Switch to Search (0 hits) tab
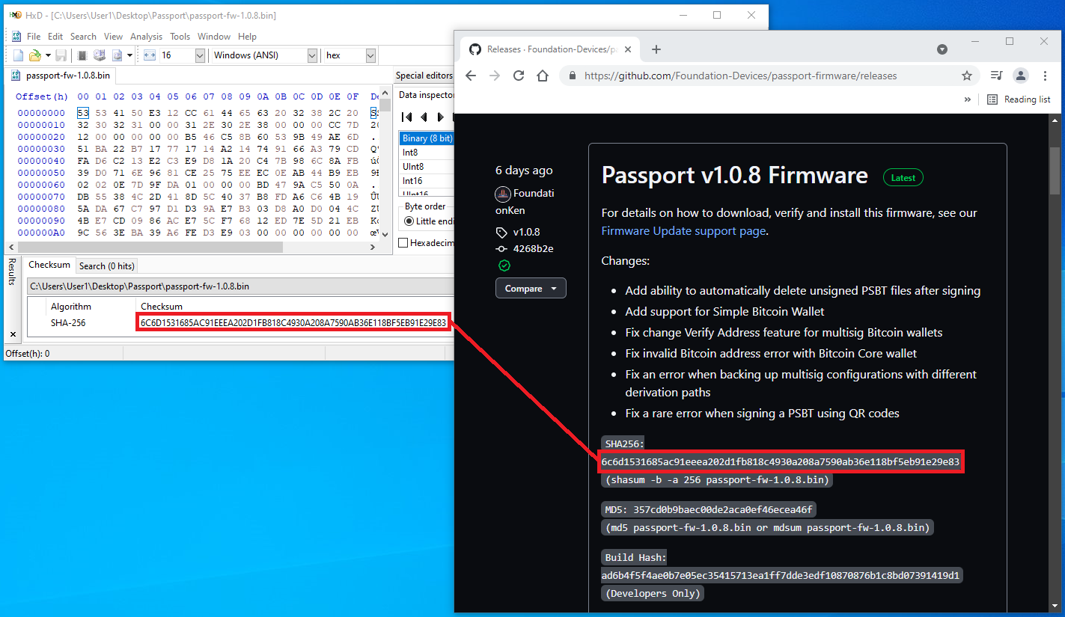 coord(106,265)
